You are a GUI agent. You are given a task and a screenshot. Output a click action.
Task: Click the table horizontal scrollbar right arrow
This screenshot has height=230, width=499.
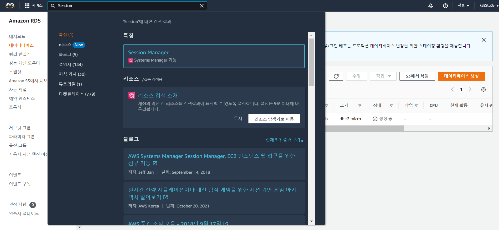tap(489, 128)
